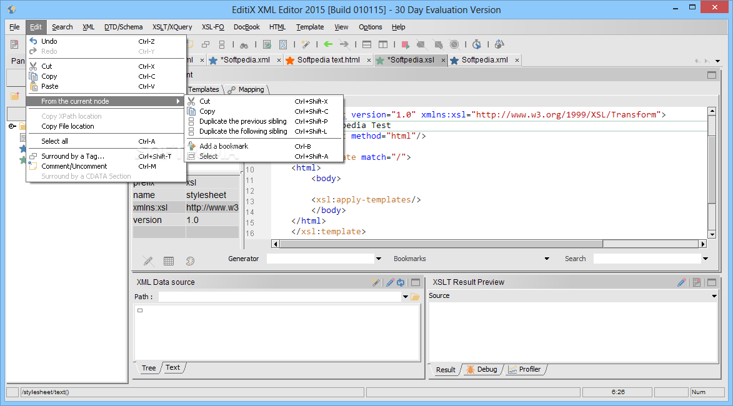
Task: Click document icon in XSLT Result Preview header
Action: pos(697,282)
